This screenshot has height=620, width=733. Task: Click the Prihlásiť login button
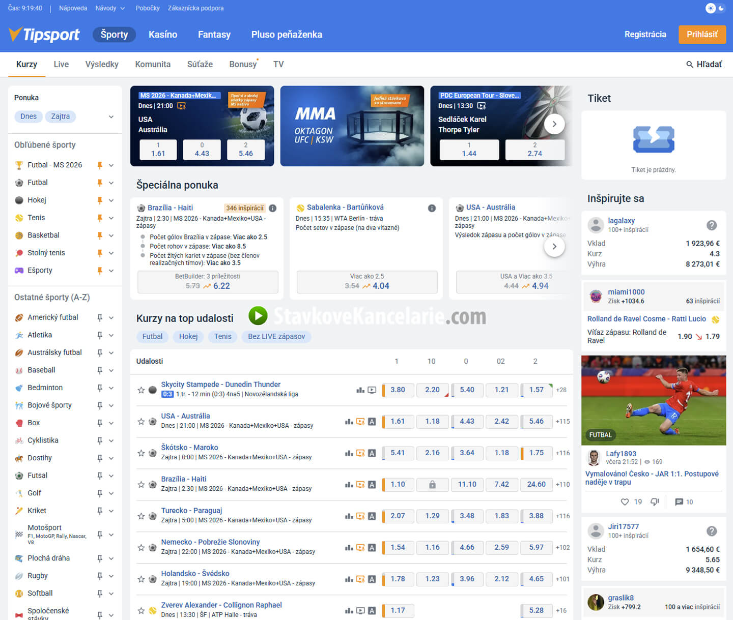702,35
